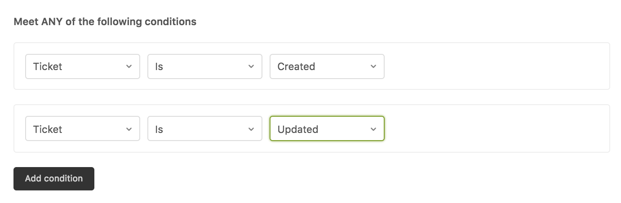Expand the Created value dropdown
Image resolution: width=621 pixels, height=203 pixels.
coord(327,66)
